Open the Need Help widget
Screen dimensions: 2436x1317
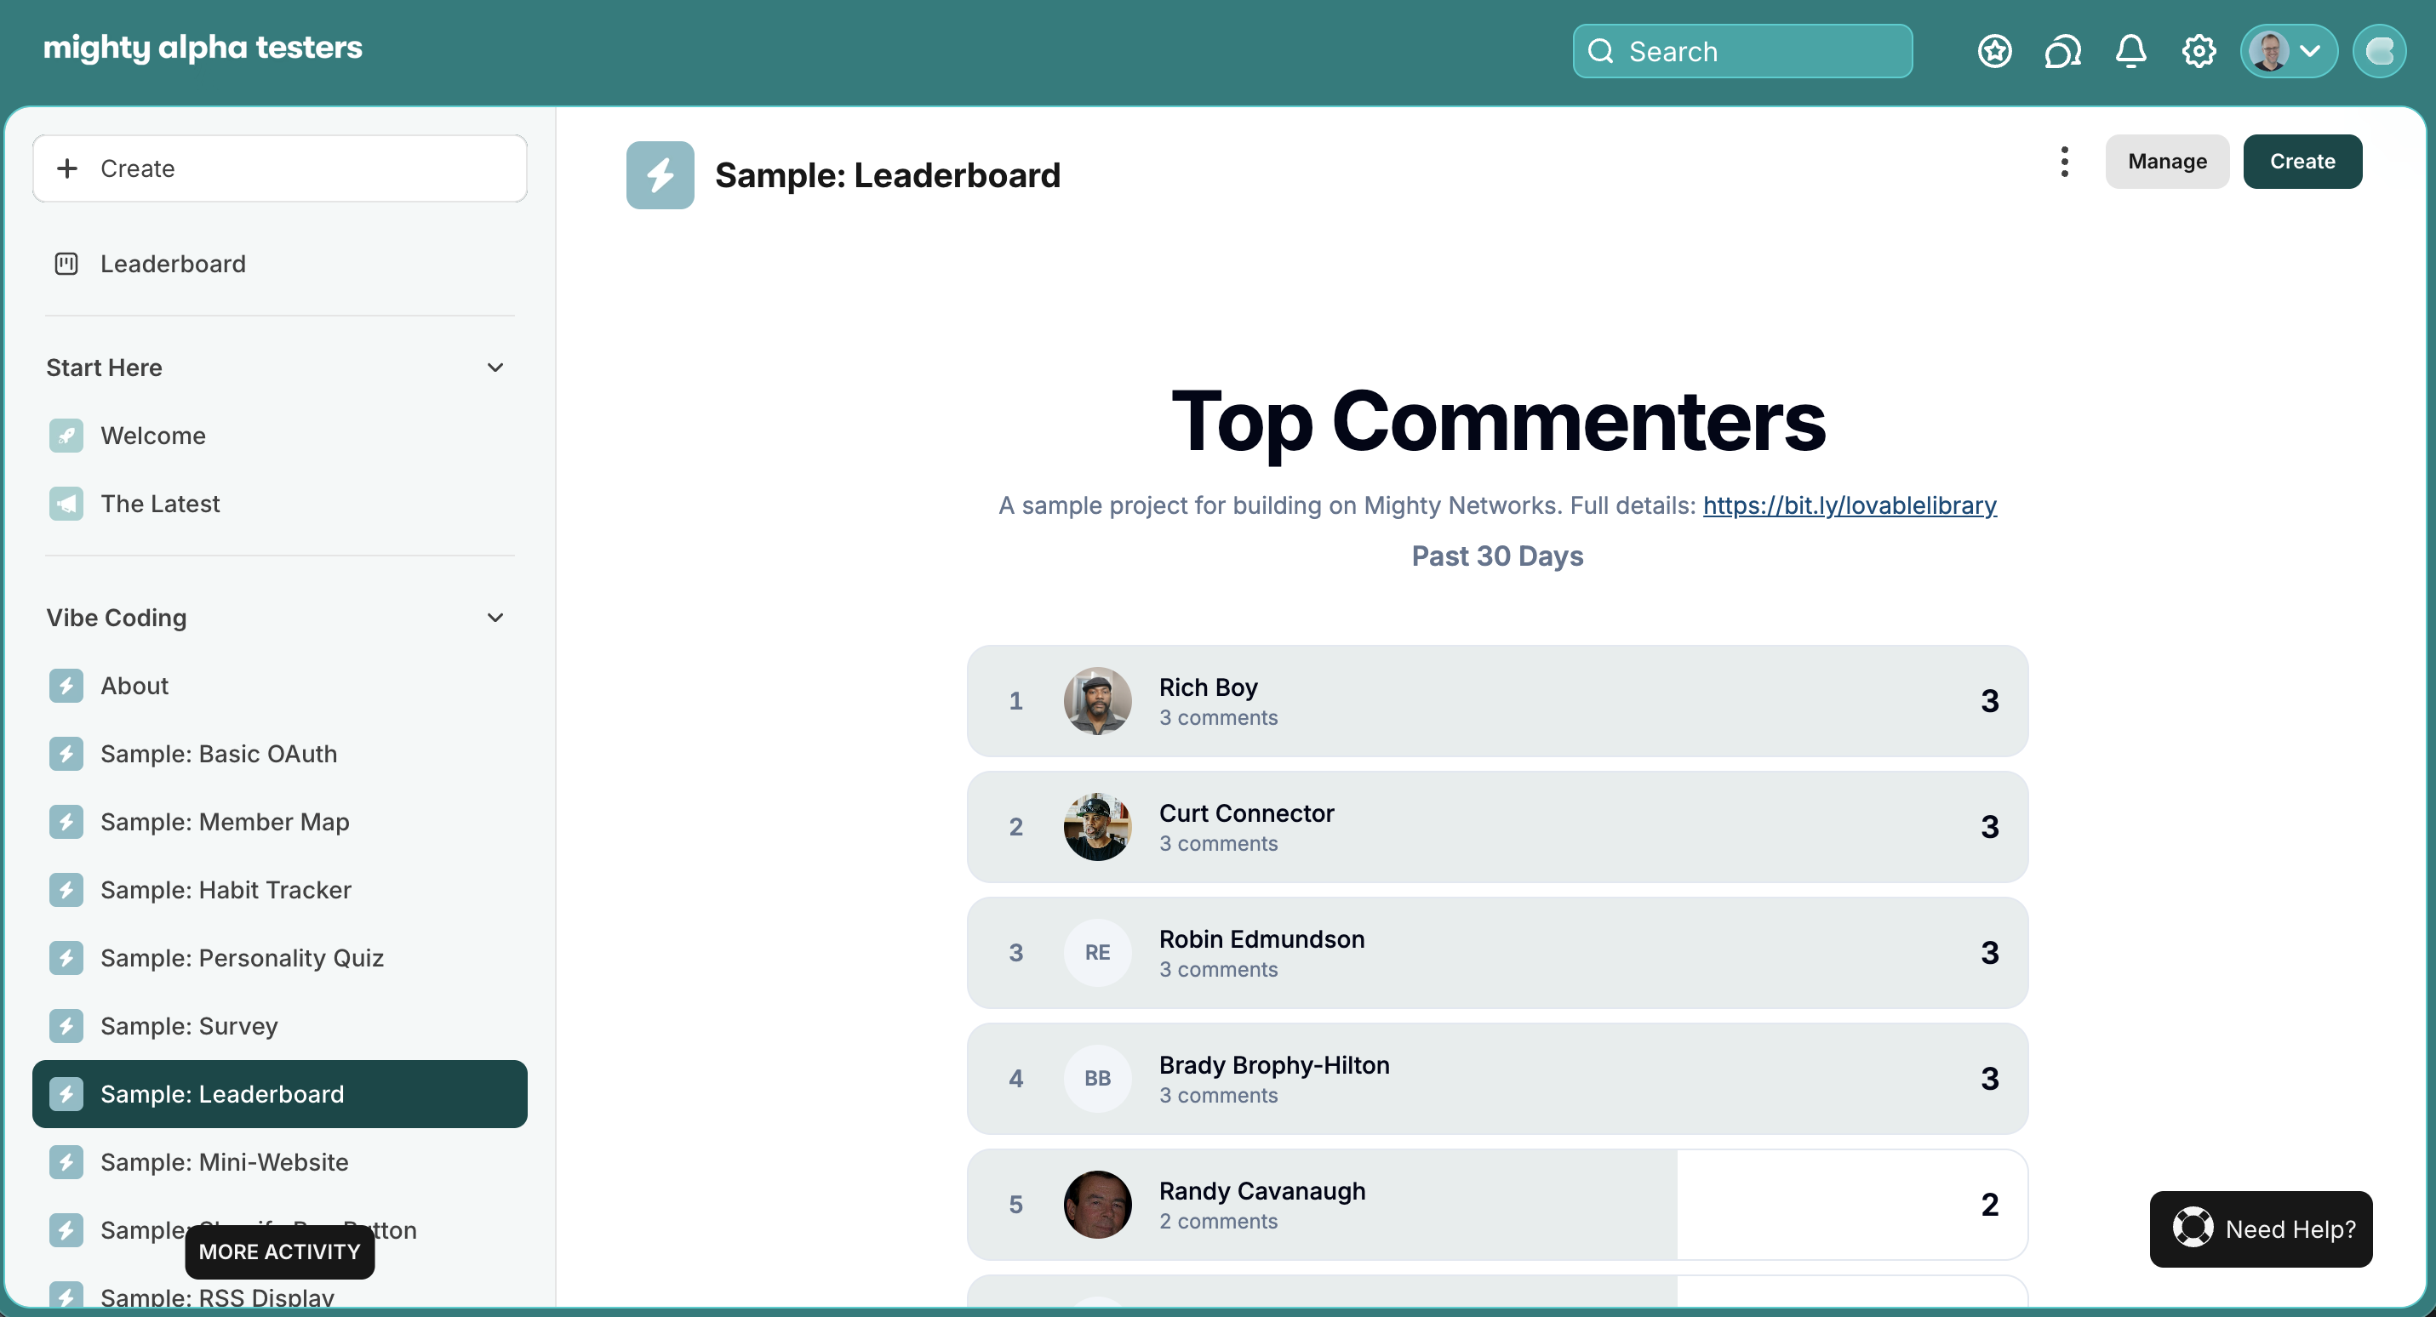tap(2261, 1229)
